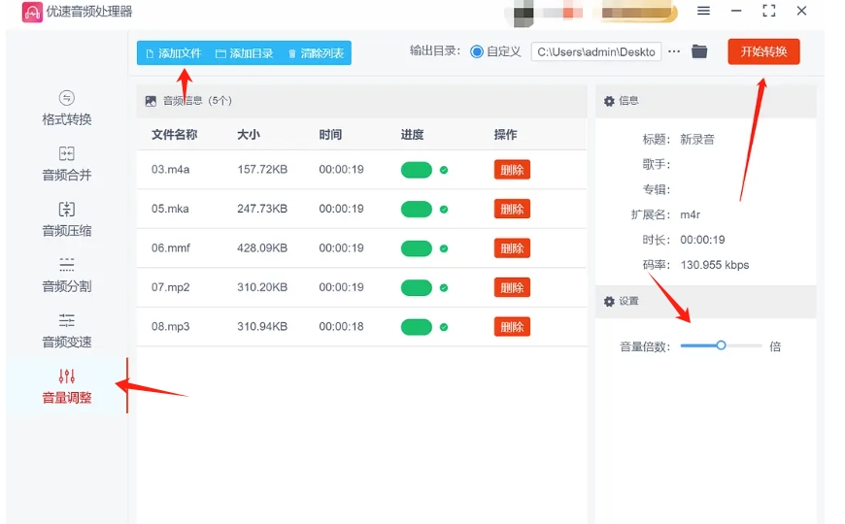Click size value 310.94KB

pyautogui.click(x=262, y=326)
